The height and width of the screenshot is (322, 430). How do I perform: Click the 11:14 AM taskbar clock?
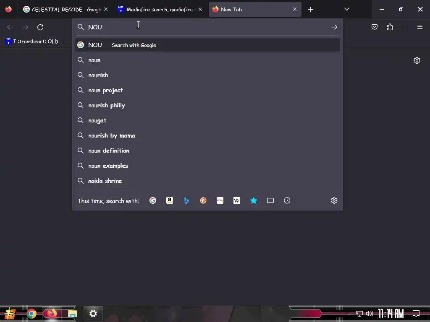pos(391,314)
